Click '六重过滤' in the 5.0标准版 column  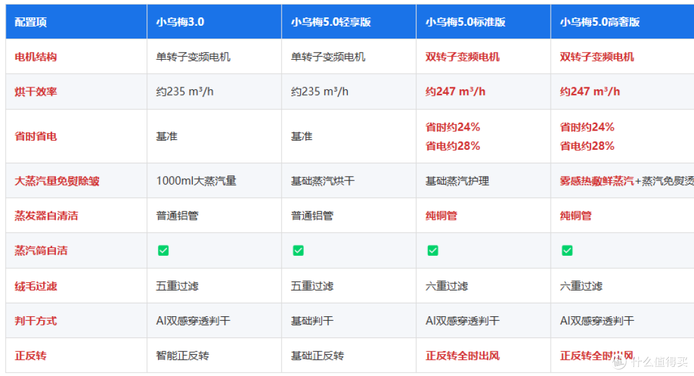click(447, 286)
